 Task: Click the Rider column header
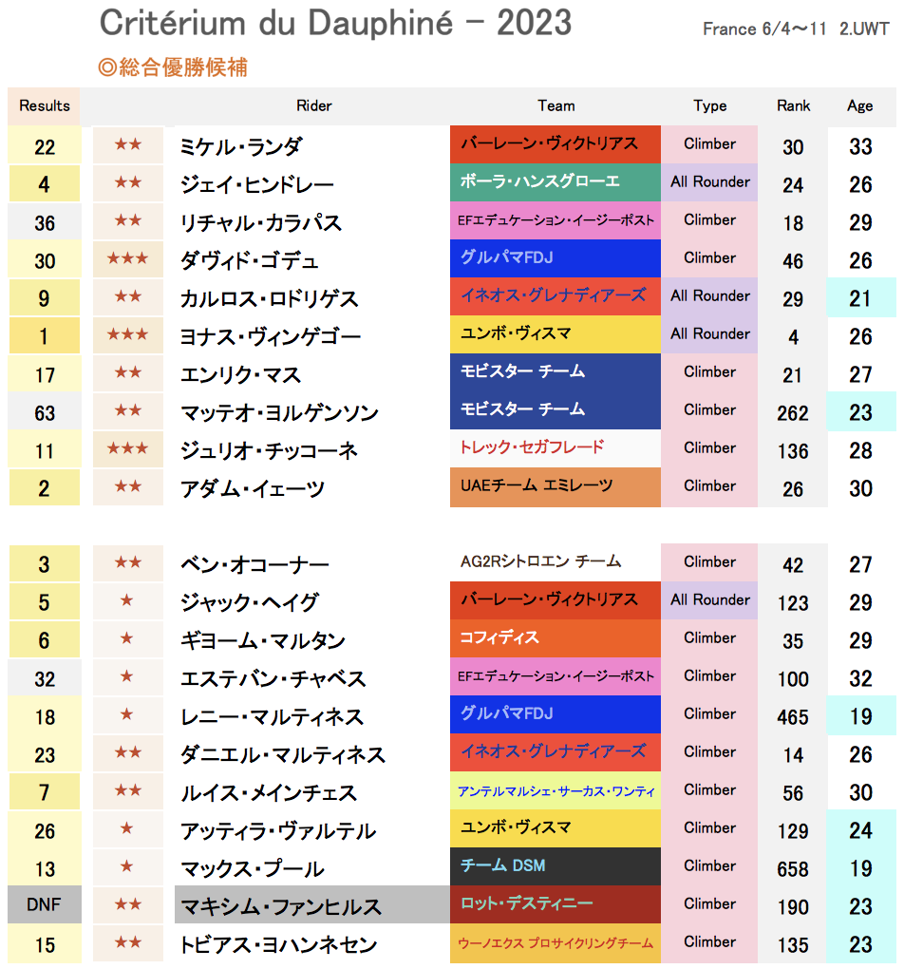click(x=314, y=105)
